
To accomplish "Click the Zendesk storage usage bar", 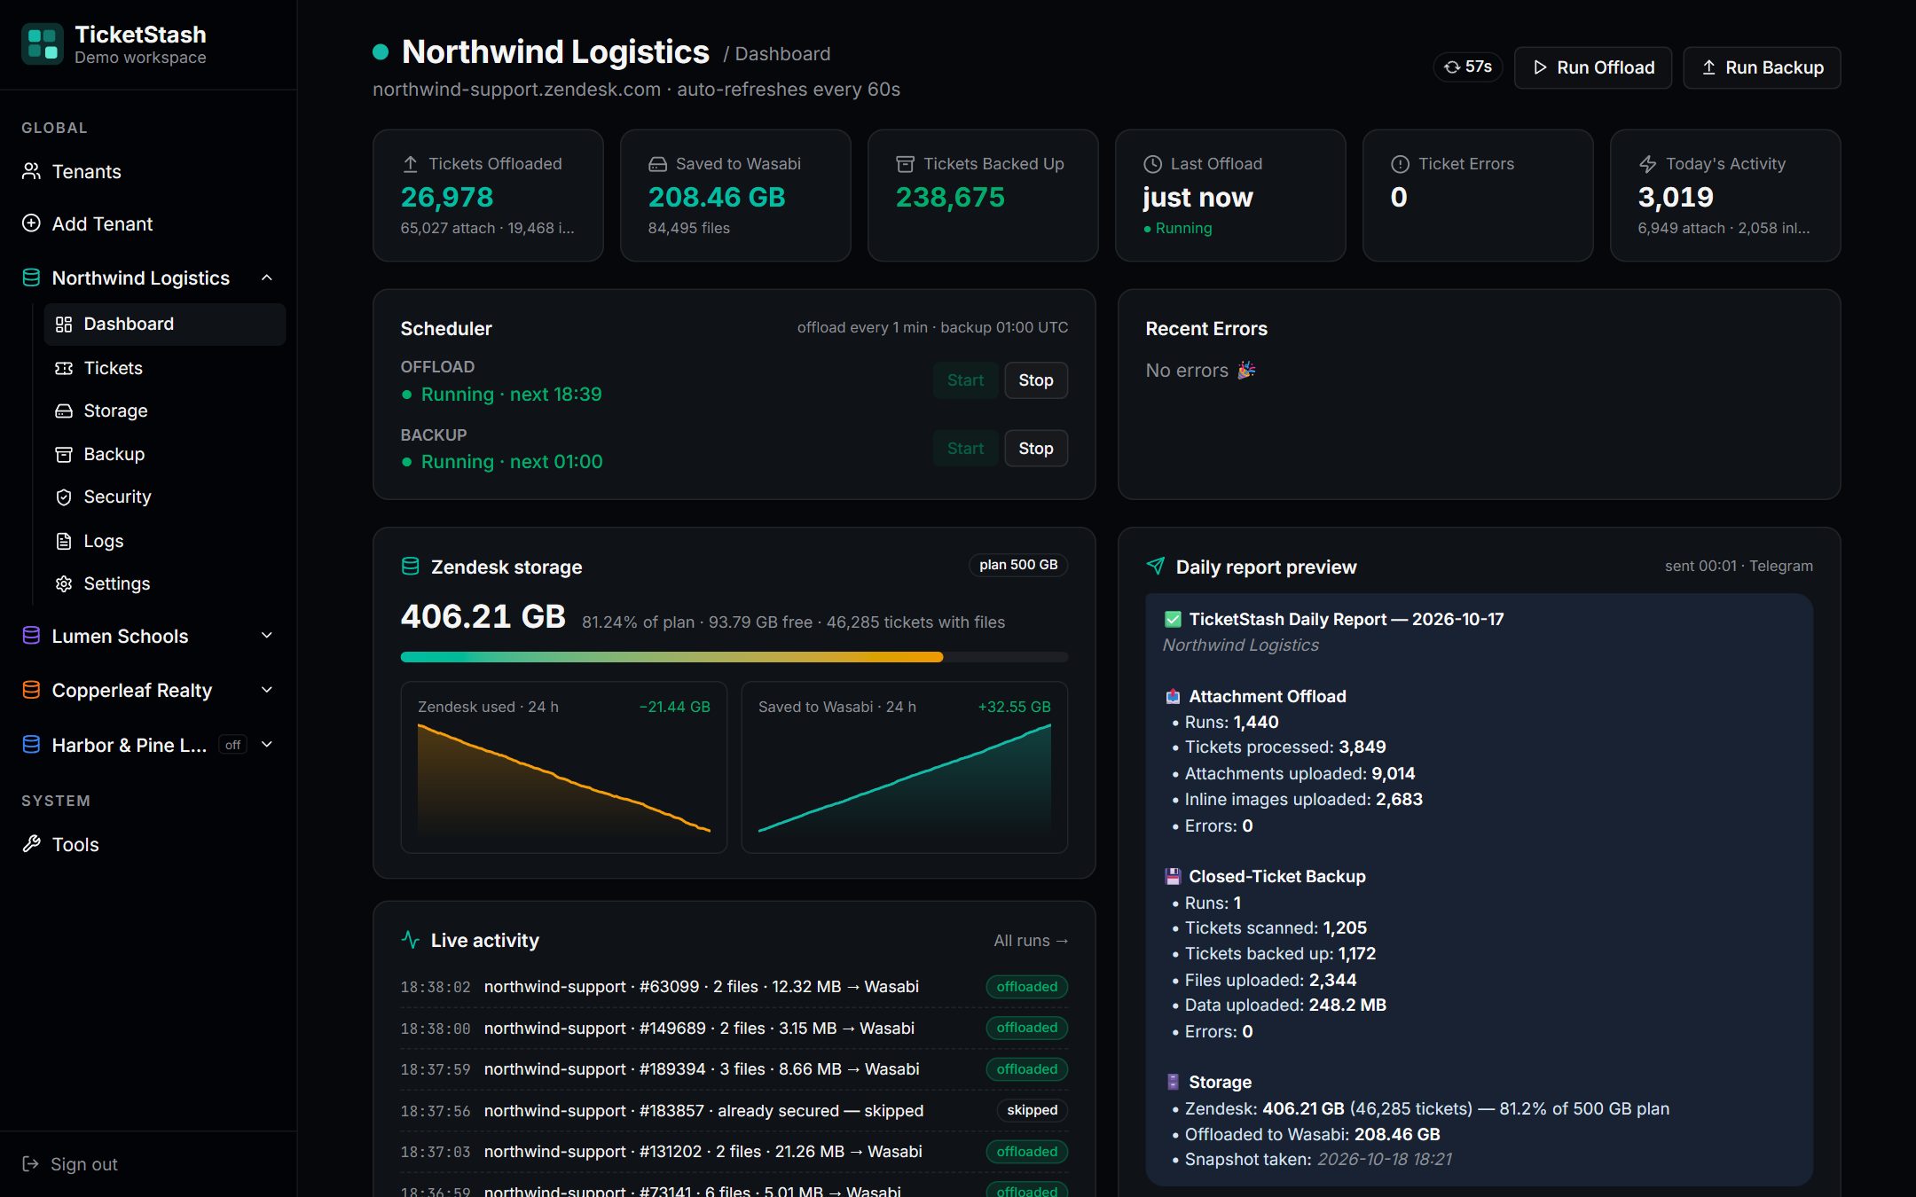I will [734, 657].
